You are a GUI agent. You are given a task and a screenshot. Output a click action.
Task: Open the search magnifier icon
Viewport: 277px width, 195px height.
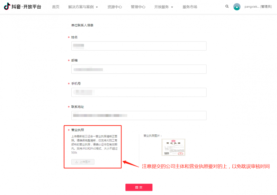point(227,7)
